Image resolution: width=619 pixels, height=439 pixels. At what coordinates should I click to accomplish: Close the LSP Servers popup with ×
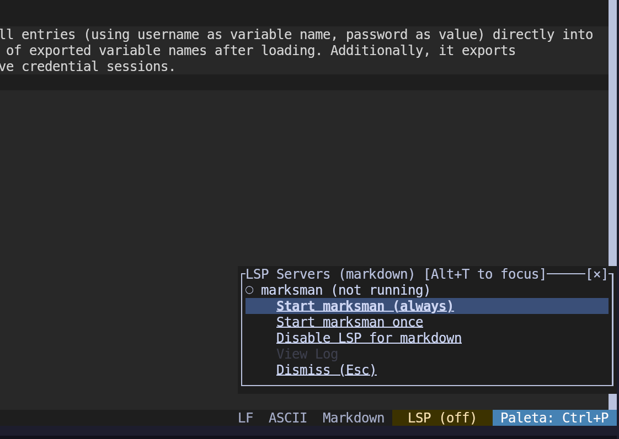pos(597,274)
